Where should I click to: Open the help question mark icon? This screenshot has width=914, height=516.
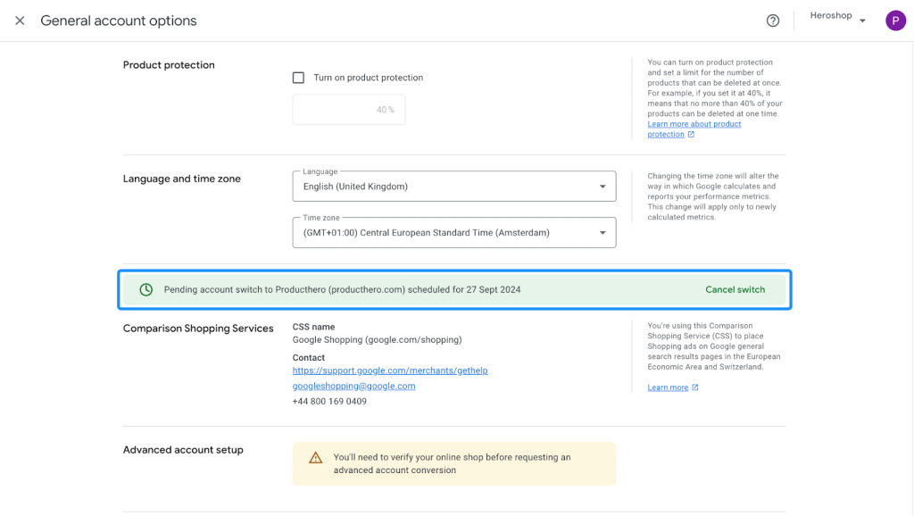[x=772, y=21]
